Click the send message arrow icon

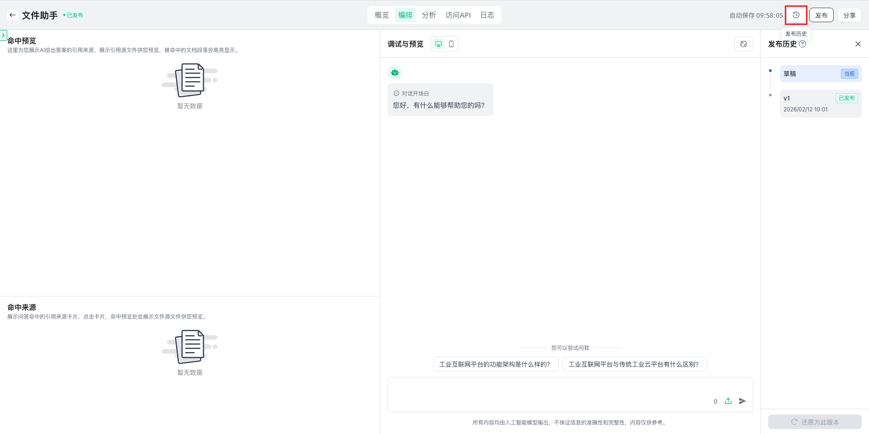coord(742,401)
